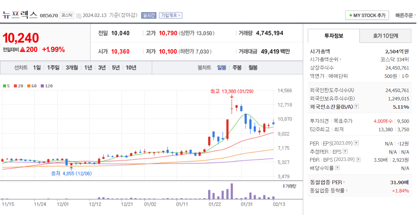Toggle the 실시간 real-time badge
This screenshot has height=215, width=417.
[149, 15]
